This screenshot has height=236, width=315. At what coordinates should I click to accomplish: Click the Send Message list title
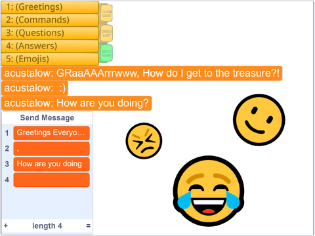click(47, 118)
